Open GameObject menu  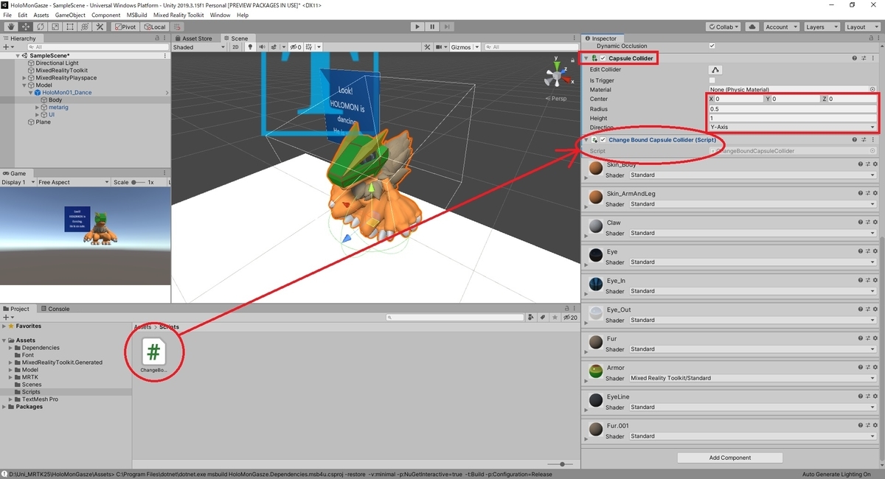pos(70,15)
